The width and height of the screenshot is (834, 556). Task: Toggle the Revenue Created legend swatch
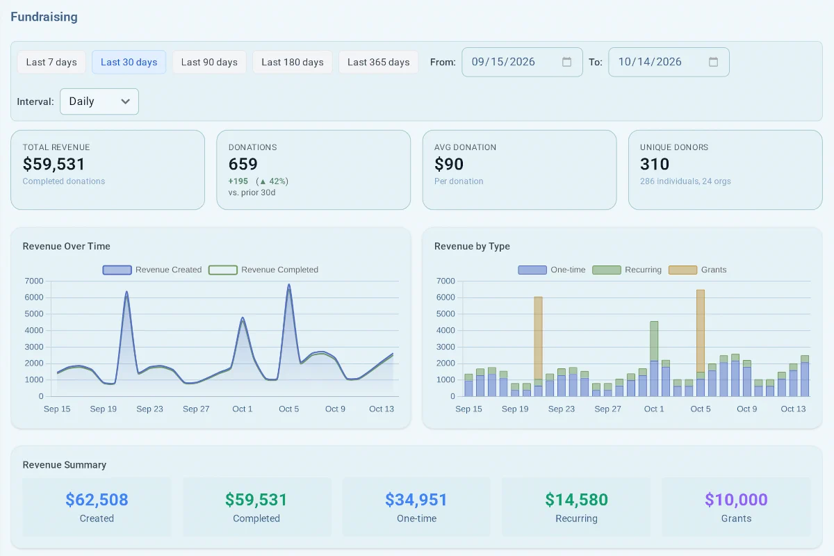pyautogui.click(x=117, y=270)
